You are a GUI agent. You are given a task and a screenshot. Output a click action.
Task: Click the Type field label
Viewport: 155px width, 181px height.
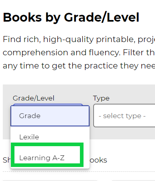click(101, 99)
